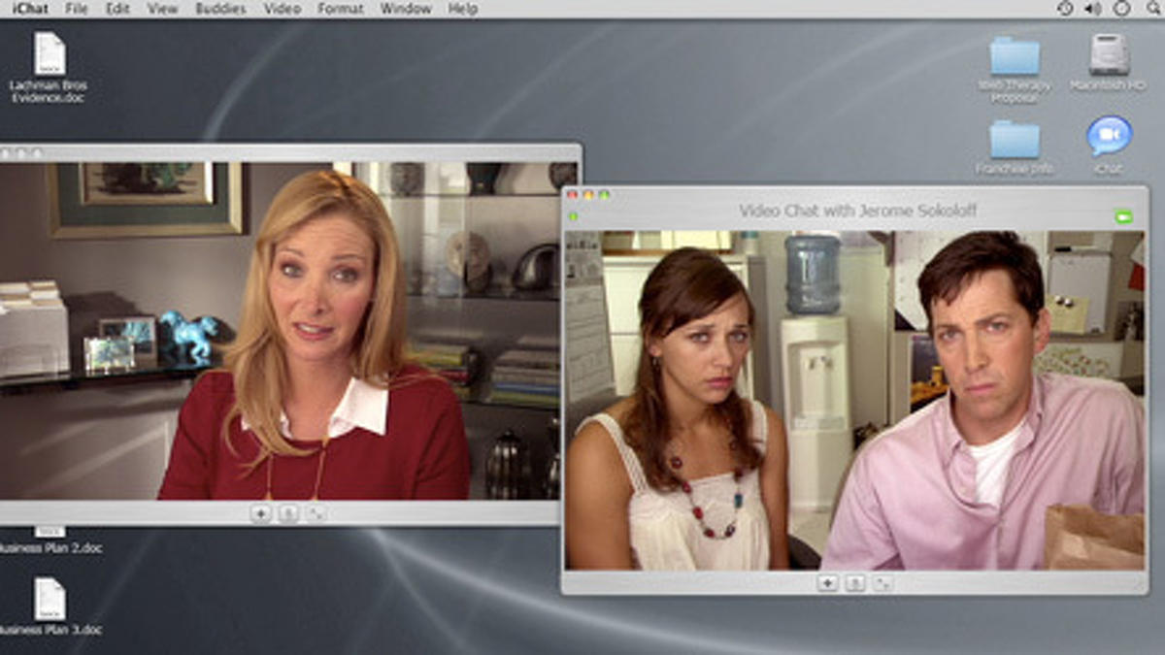The image size is (1165, 655).
Task: Toggle mute button in left video window
Action: pos(288,514)
